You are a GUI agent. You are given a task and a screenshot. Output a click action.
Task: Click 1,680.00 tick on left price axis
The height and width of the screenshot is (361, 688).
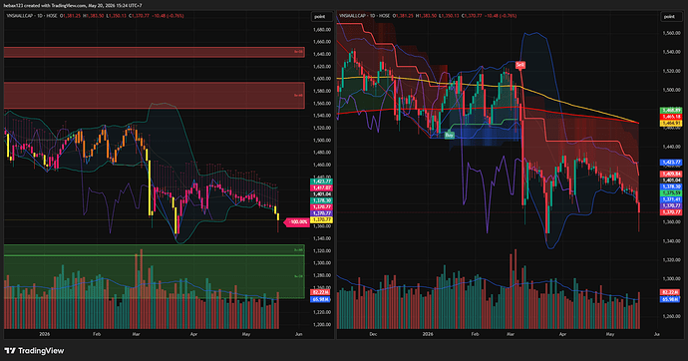coord(322,30)
